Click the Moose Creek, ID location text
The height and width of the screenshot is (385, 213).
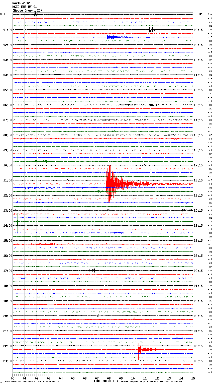click(x=27, y=11)
